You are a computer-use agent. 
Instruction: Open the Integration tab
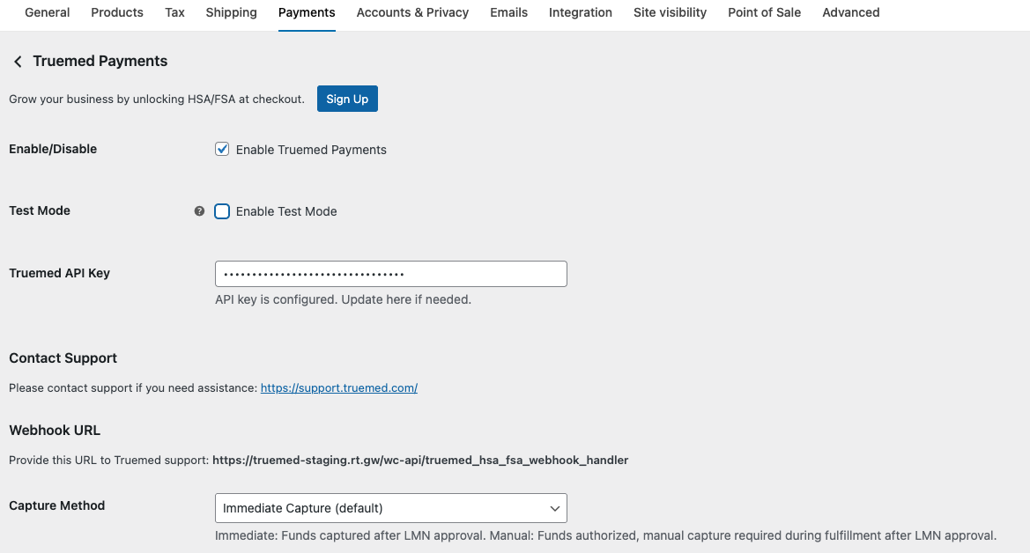pos(580,12)
